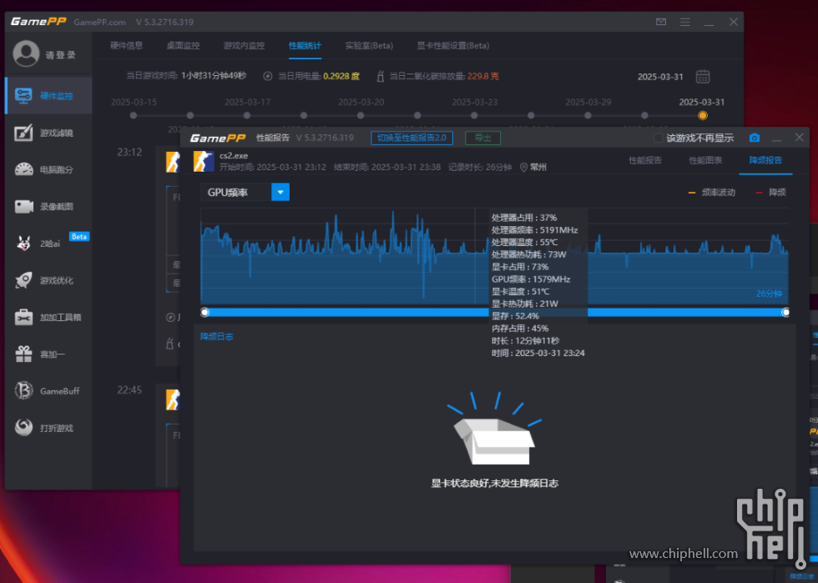This screenshot has width=818, height=583.
Task: Select the 2025-03-29 timeline dot
Action: click(588, 115)
